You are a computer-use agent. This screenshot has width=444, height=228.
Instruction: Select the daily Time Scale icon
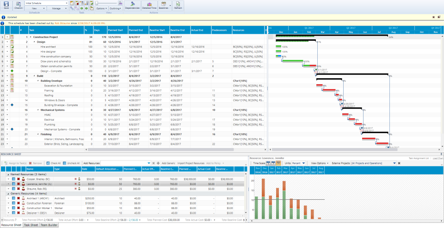pos(268,163)
